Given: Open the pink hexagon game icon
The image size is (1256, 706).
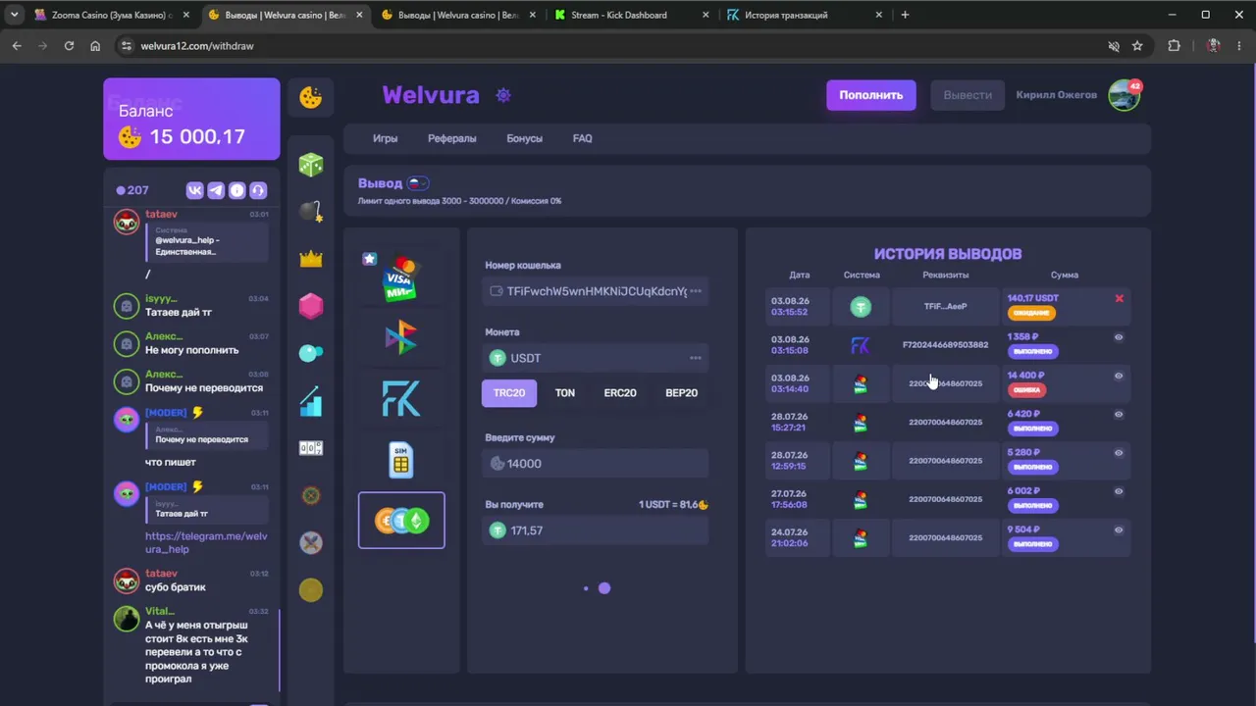Looking at the screenshot, I should [311, 306].
